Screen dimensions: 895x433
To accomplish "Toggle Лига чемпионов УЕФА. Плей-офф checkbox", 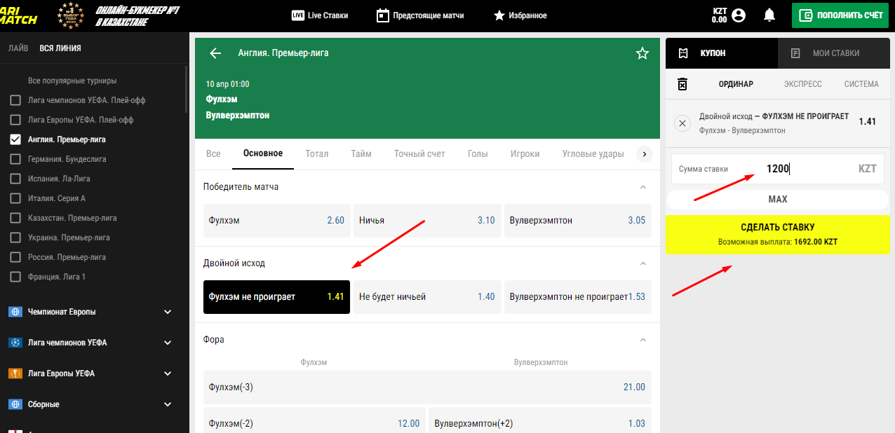I will tap(15, 100).
